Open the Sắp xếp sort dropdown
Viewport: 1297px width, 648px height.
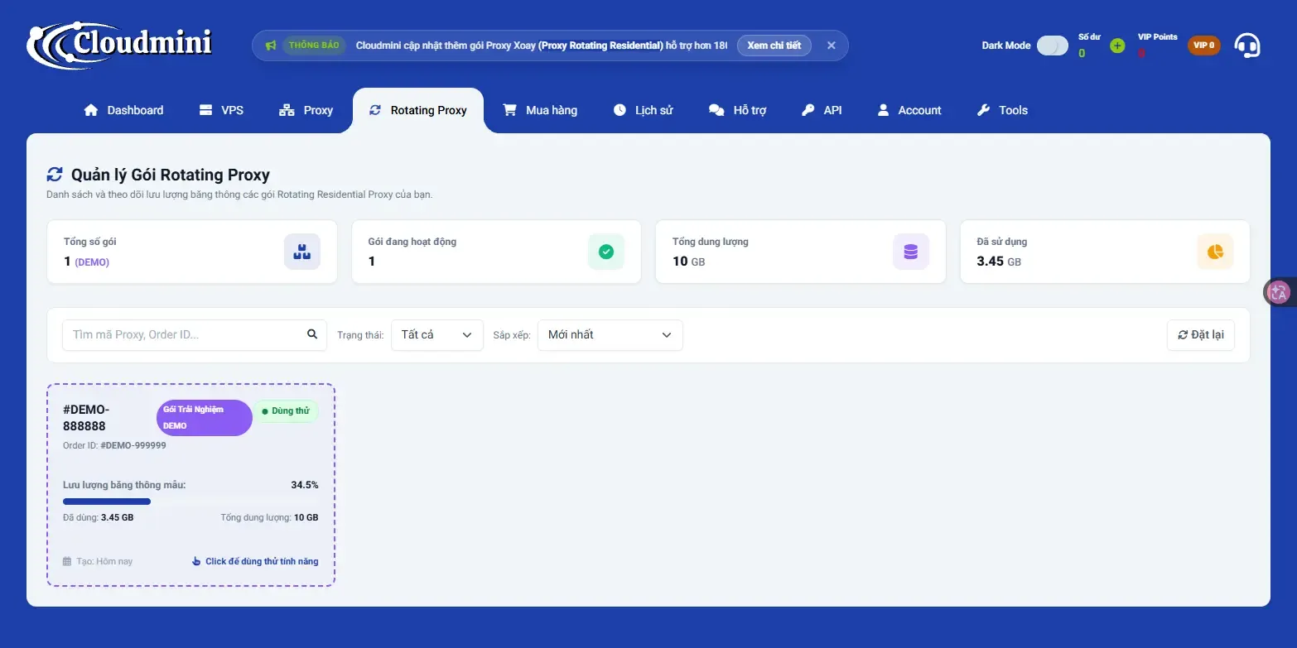click(610, 335)
